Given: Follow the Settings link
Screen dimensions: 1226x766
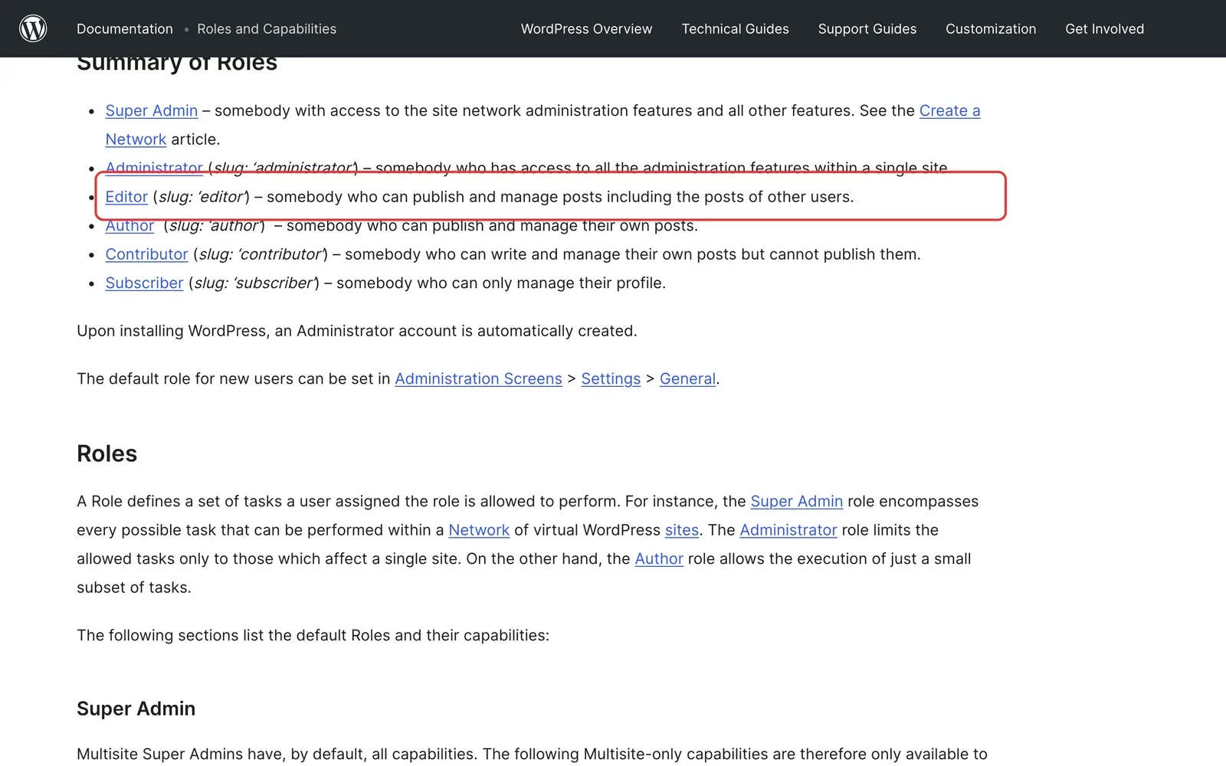Looking at the screenshot, I should point(611,379).
